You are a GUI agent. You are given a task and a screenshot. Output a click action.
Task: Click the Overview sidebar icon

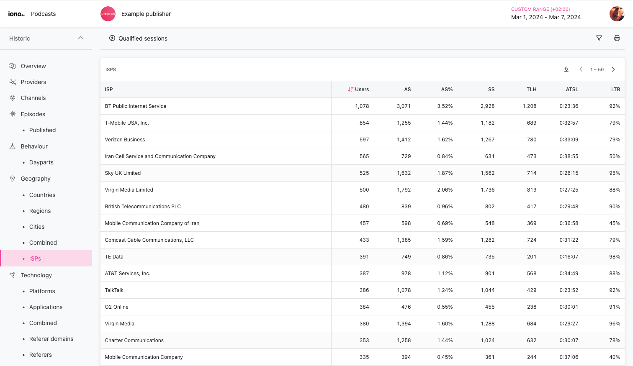tap(13, 66)
